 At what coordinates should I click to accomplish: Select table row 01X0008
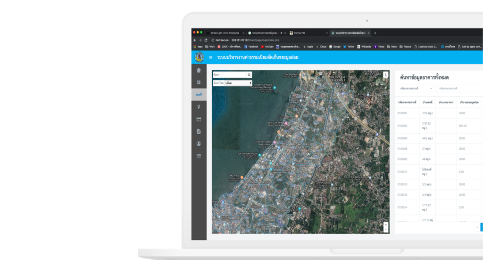439,149
